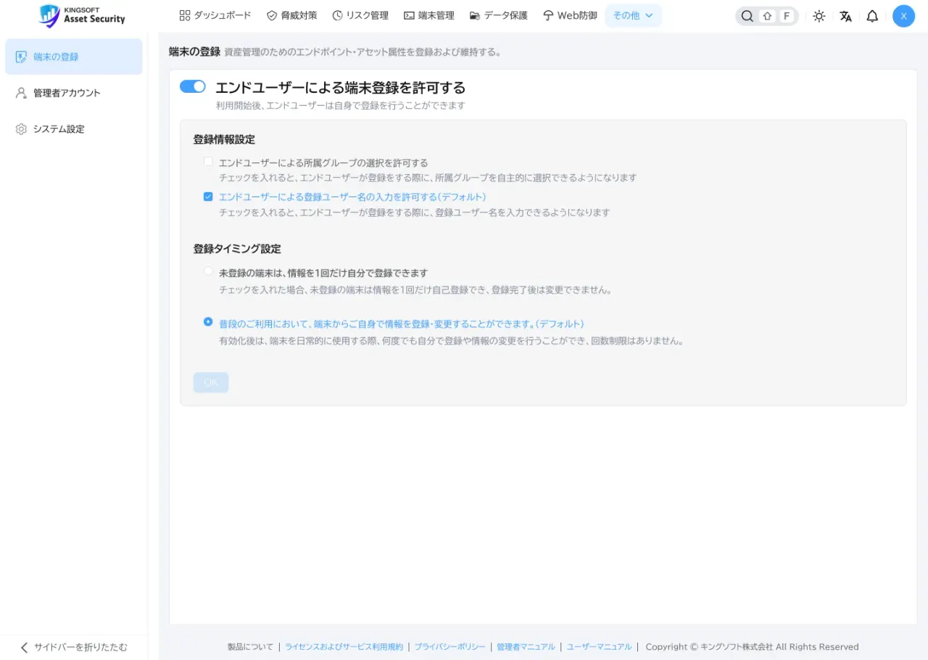Viewport: 928px width, 660px height.
Task: Click the リスク管理 clock icon
Action: (337, 15)
